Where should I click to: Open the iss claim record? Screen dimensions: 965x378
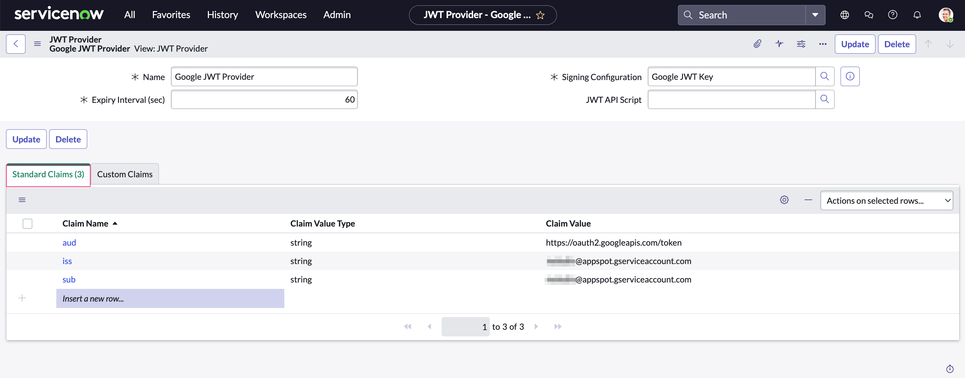pos(67,261)
